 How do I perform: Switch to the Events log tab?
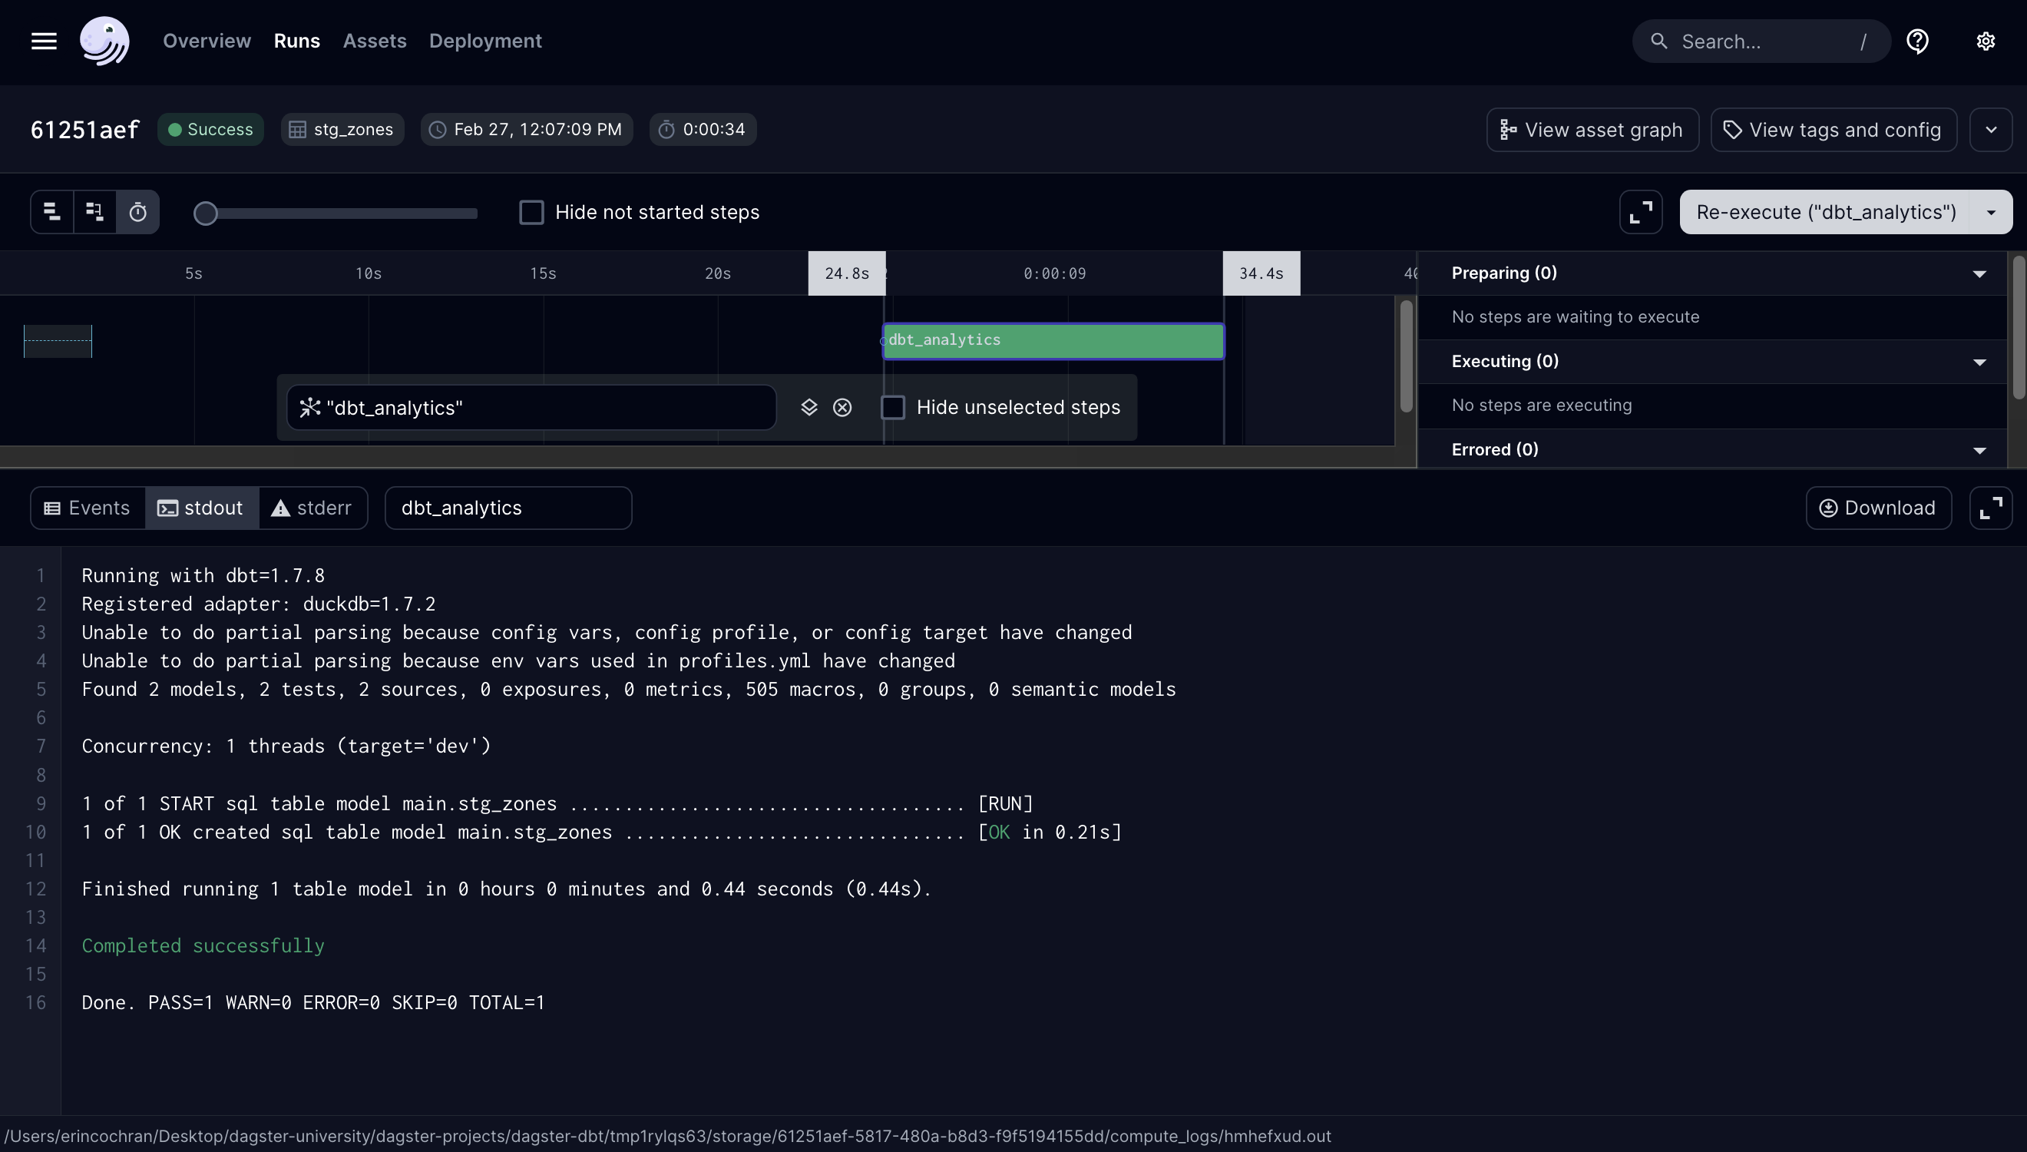pyautogui.click(x=88, y=508)
